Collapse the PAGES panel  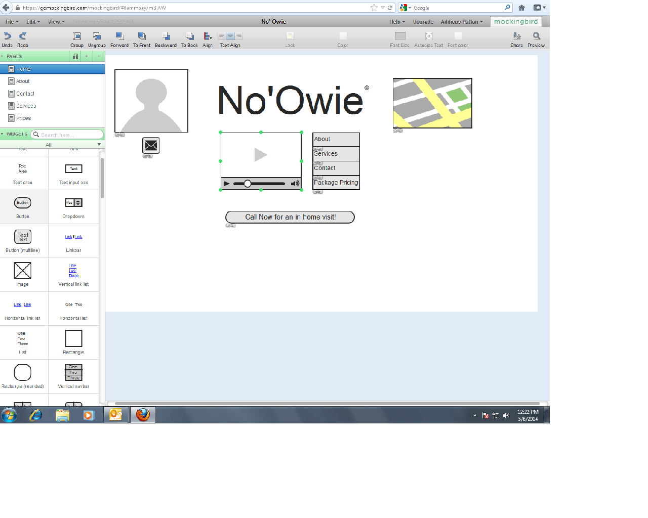[x=2, y=57]
